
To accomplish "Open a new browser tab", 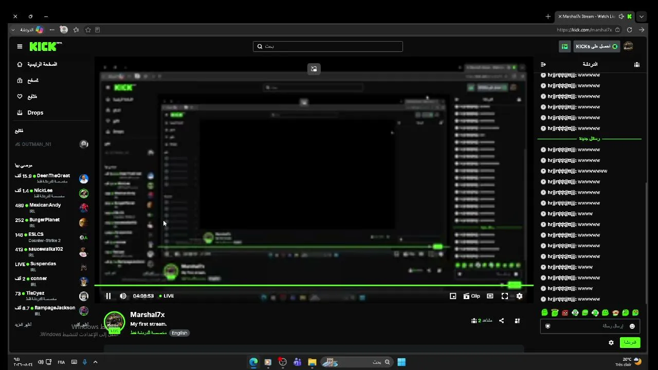I will pos(548,16).
